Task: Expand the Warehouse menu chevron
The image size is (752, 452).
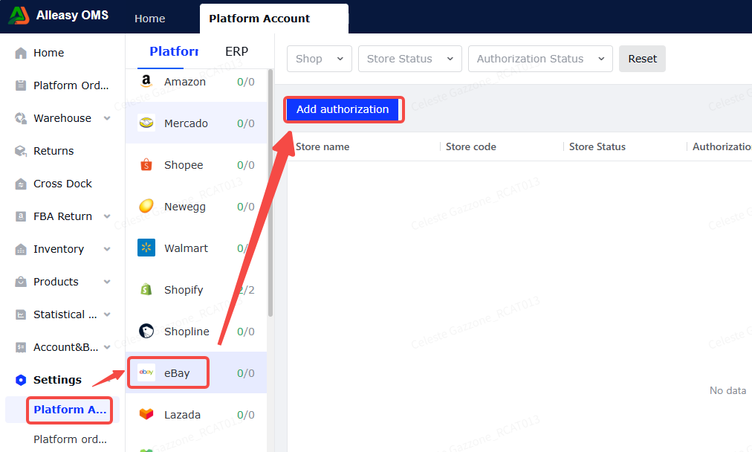Action: tap(107, 118)
